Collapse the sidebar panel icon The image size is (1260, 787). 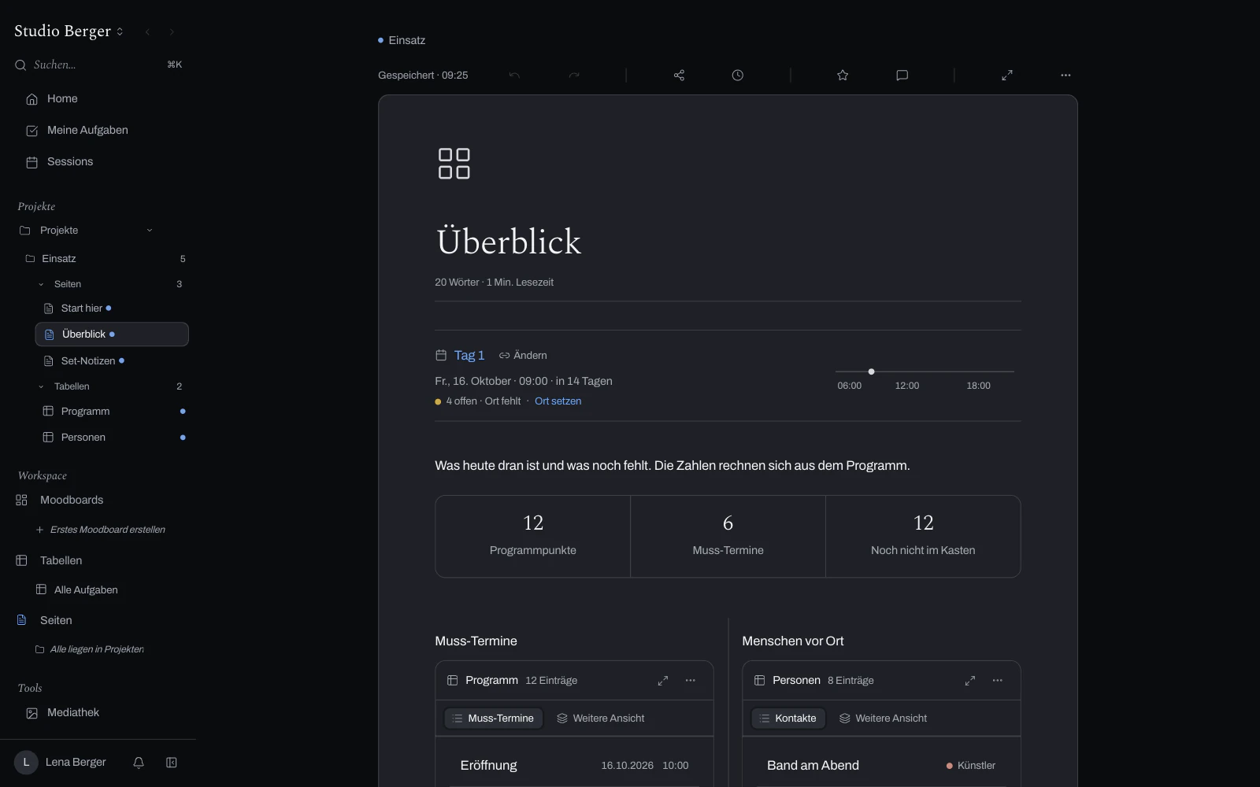pos(172,762)
